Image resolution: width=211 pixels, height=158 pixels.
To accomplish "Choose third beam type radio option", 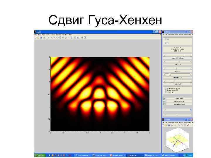I will click(166, 92).
